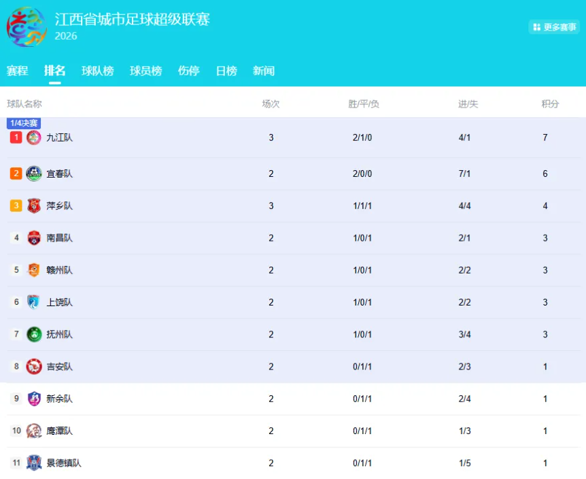
Task: Click the season year 2026
Action: point(66,36)
